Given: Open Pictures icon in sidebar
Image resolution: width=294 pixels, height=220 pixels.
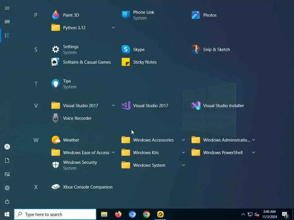Looking at the screenshot, I should point(7,174).
